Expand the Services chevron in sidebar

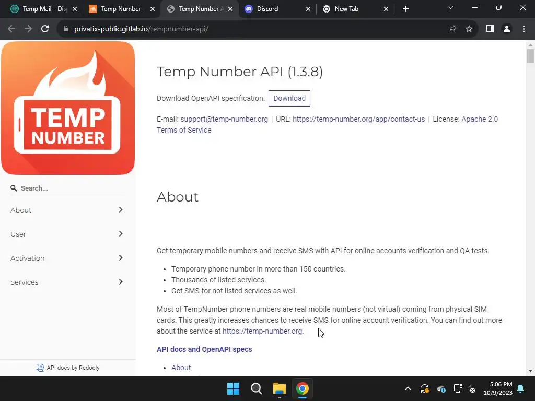click(x=121, y=281)
